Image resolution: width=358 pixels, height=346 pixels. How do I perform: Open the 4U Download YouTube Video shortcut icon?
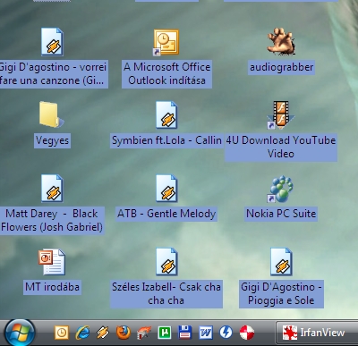click(x=281, y=115)
